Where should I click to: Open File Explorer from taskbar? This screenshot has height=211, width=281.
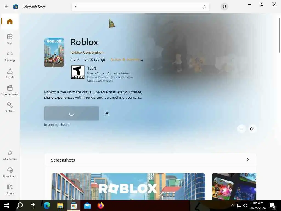pyautogui.click(x=60, y=206)
